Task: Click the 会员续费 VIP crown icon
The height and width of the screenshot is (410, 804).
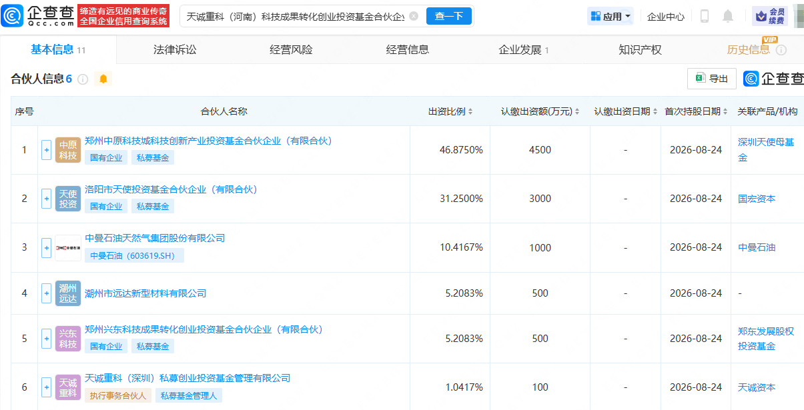Action: coord(760,15)
